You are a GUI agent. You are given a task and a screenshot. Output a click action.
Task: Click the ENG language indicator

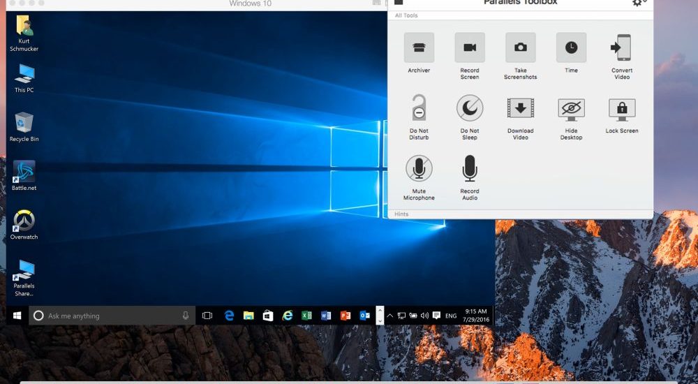click(x=451, y=316)
